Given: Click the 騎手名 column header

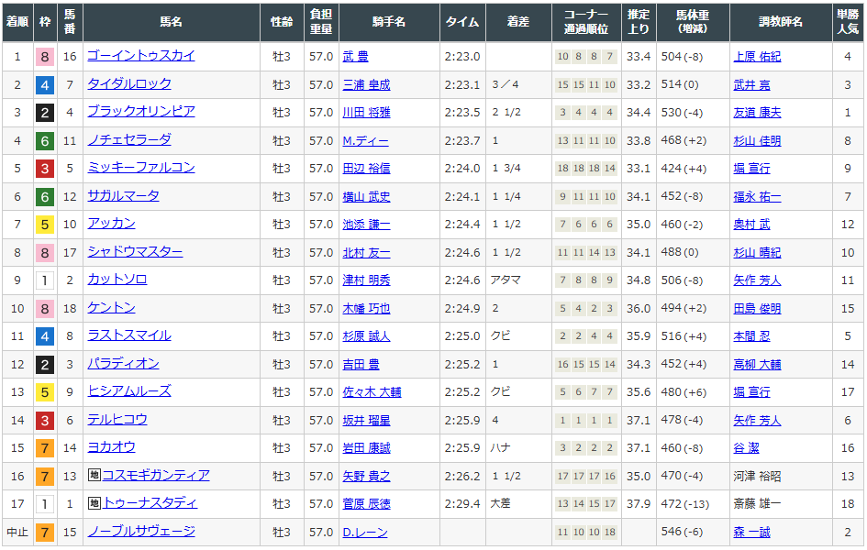Looking at the screenshot, I should tap(389, 22).
